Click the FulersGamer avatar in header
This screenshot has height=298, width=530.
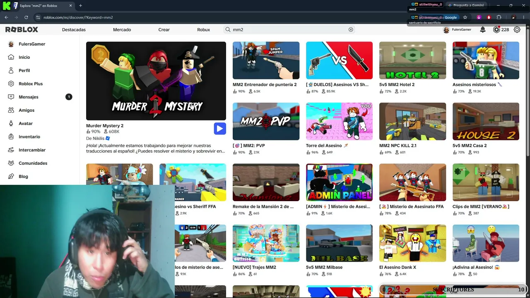446,30
